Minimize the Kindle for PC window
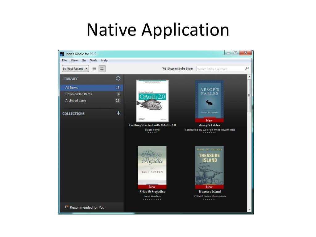The height and width of the screenshot is (237, 316). pyautogui.click(x=228, y=53)
